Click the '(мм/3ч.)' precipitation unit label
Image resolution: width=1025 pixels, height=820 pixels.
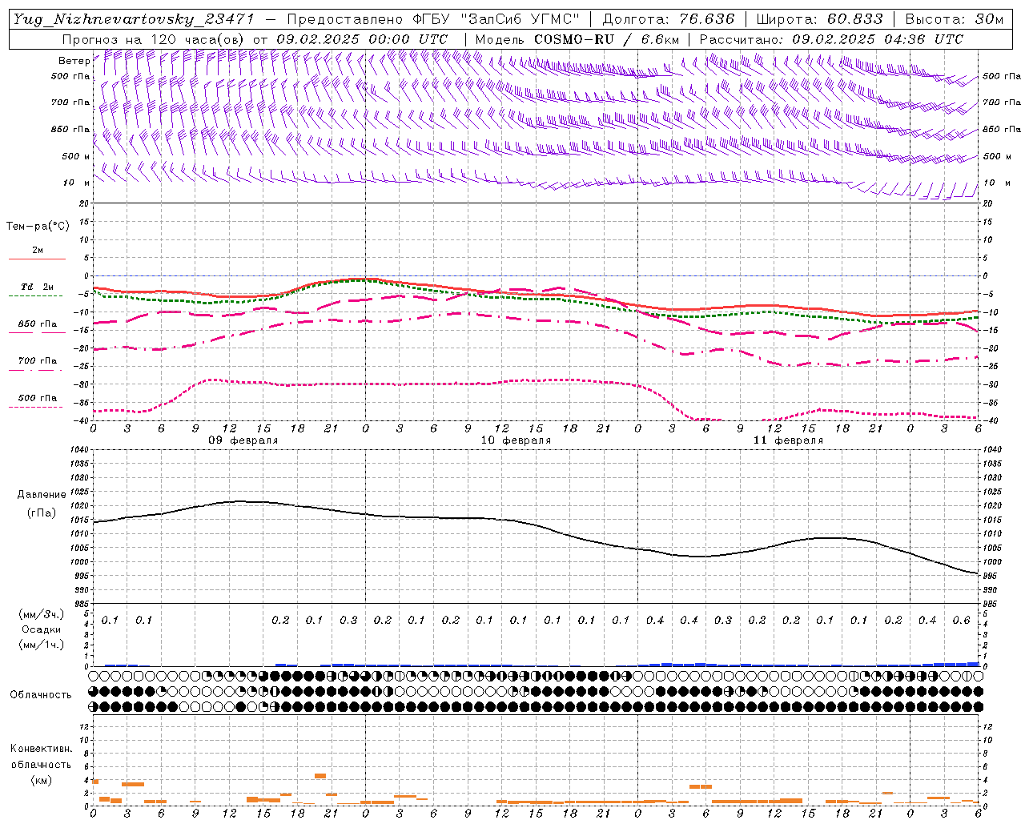tap(42, 614)
